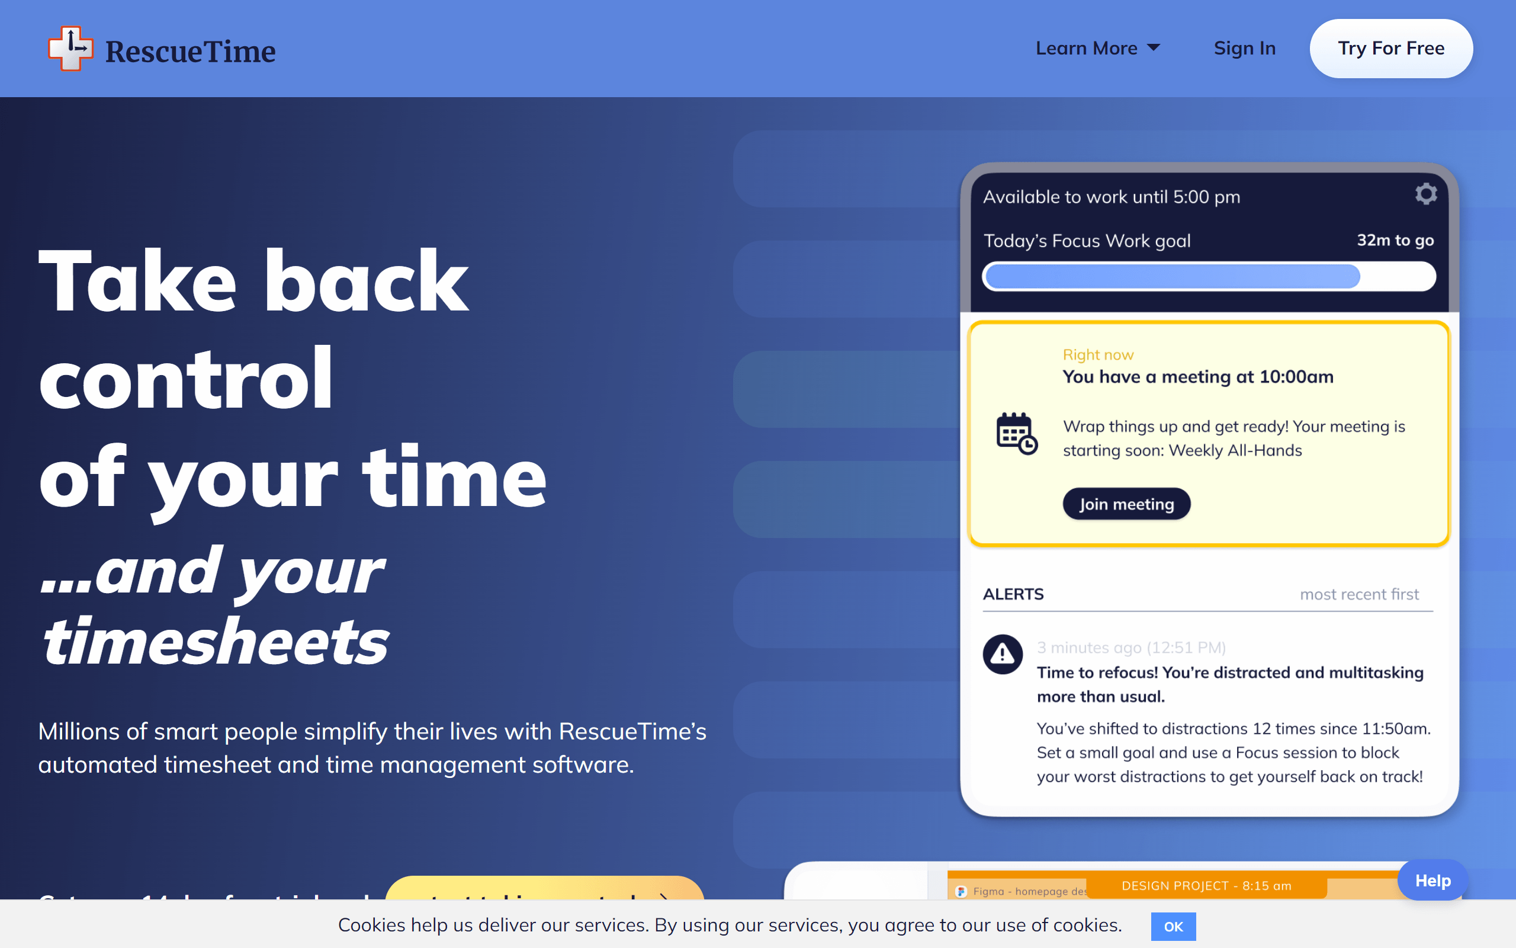This screenshot has height=948, width=1516.
Task: Click the Try For Free button
Action: pyautogui.click(x=1392, y=48)
